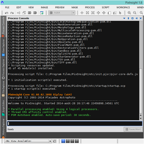This screenshot has height=144, width=144.
Task: Click the "Thread CPU affinity control enabled." line
Action: [x=38, y=112]
